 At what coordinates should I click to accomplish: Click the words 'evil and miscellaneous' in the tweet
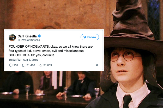point(68,51)
